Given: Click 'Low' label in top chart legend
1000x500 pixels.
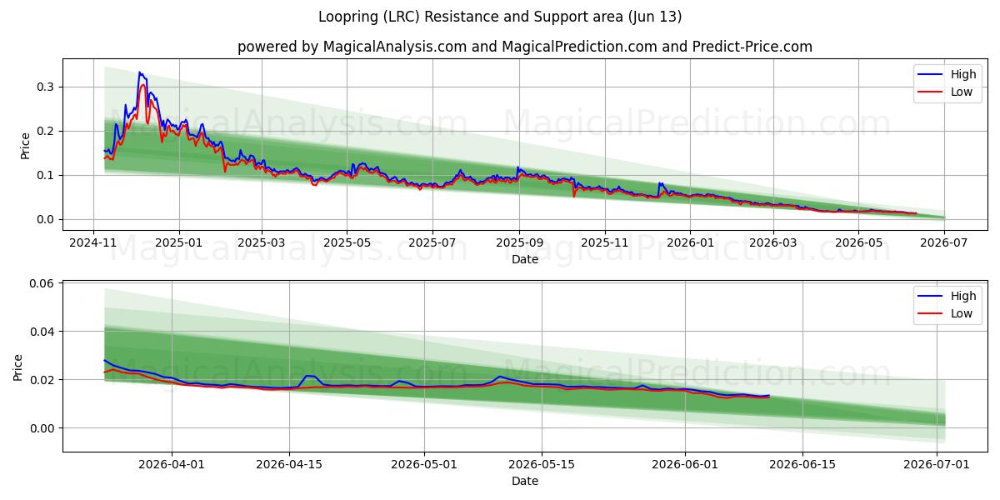Looking at the screenshot, I should pyautogui.click(x=962, y=92).
